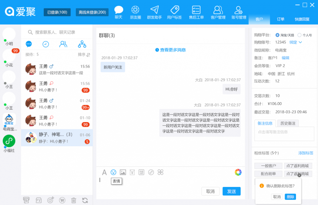Toggle the 排序 sort order control
The width and height of the screenshot is (318, 205).
pos(84,55)
